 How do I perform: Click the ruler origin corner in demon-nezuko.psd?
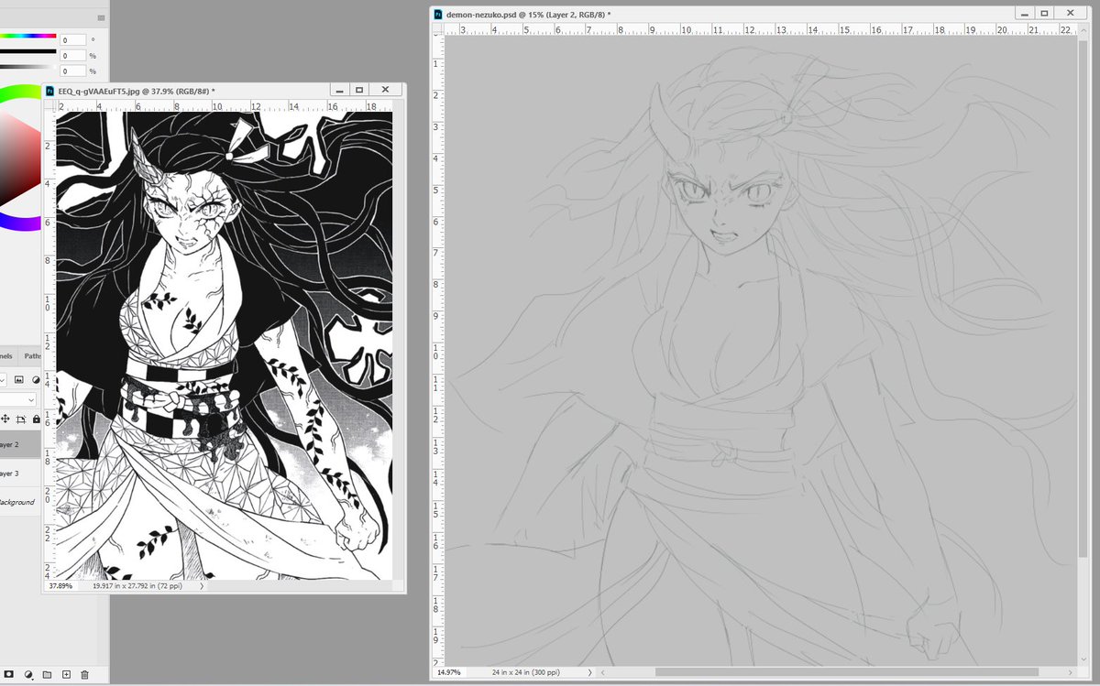[x=438, y=30]
